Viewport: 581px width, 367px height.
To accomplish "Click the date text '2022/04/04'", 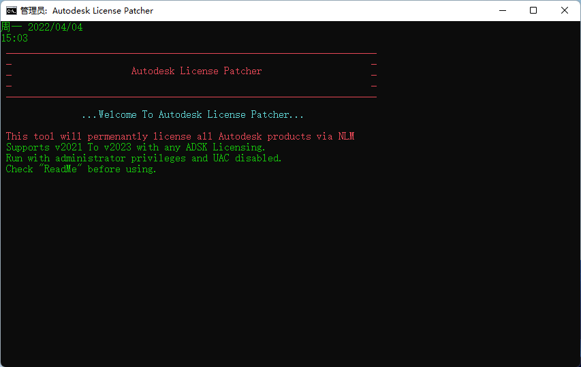I will click(x=55, y=27).
